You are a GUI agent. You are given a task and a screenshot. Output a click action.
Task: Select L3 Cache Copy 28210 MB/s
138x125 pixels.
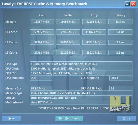(94, 52)
